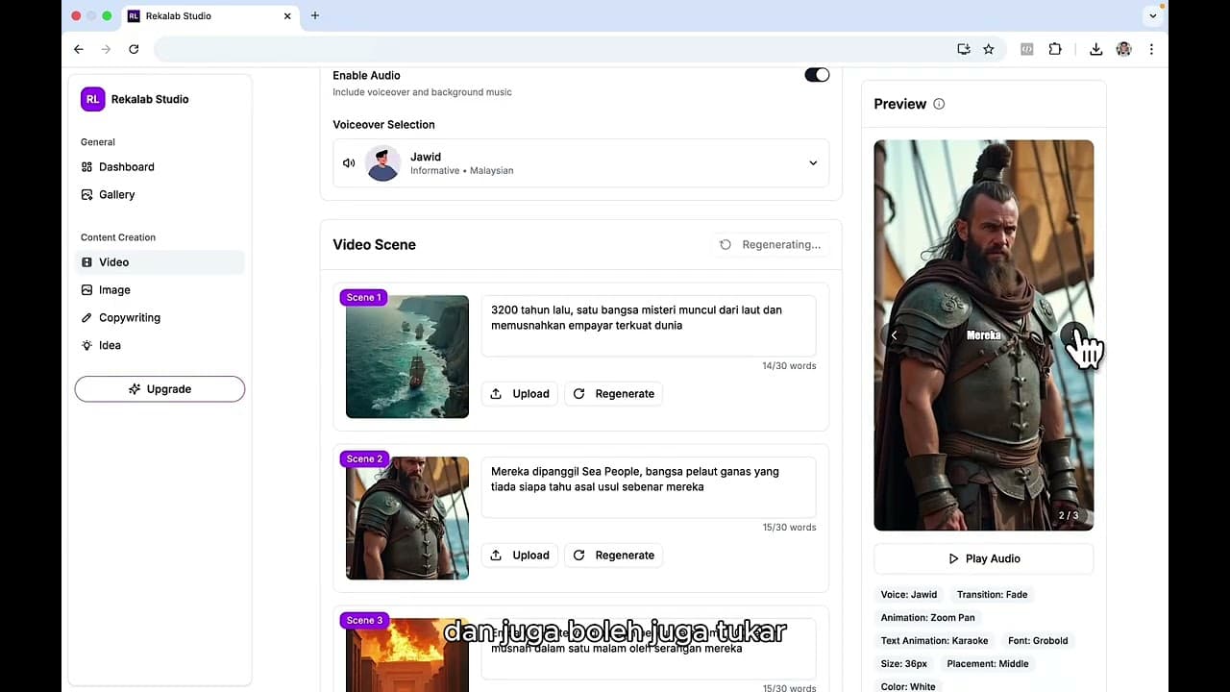Click the Scene 3 badge label

363,621
